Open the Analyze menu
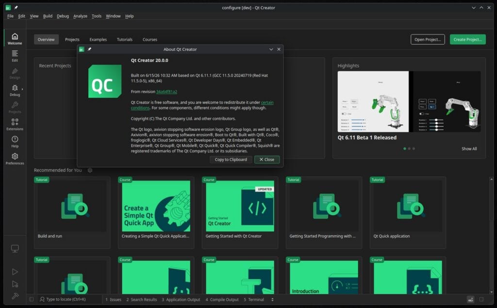The height and width of the screenshot is (308, 497). click(80, 16)
